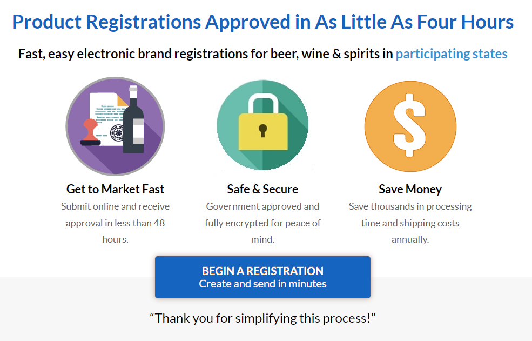Viewport: 532px width, 341px height.
Task: Click the "Create and send in minutes" button subtitle
Action: tap(262, 284)
